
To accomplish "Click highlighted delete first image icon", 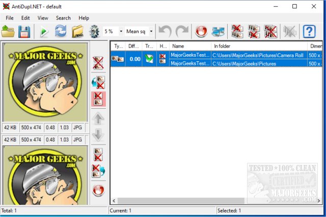I will pos(98,99).
